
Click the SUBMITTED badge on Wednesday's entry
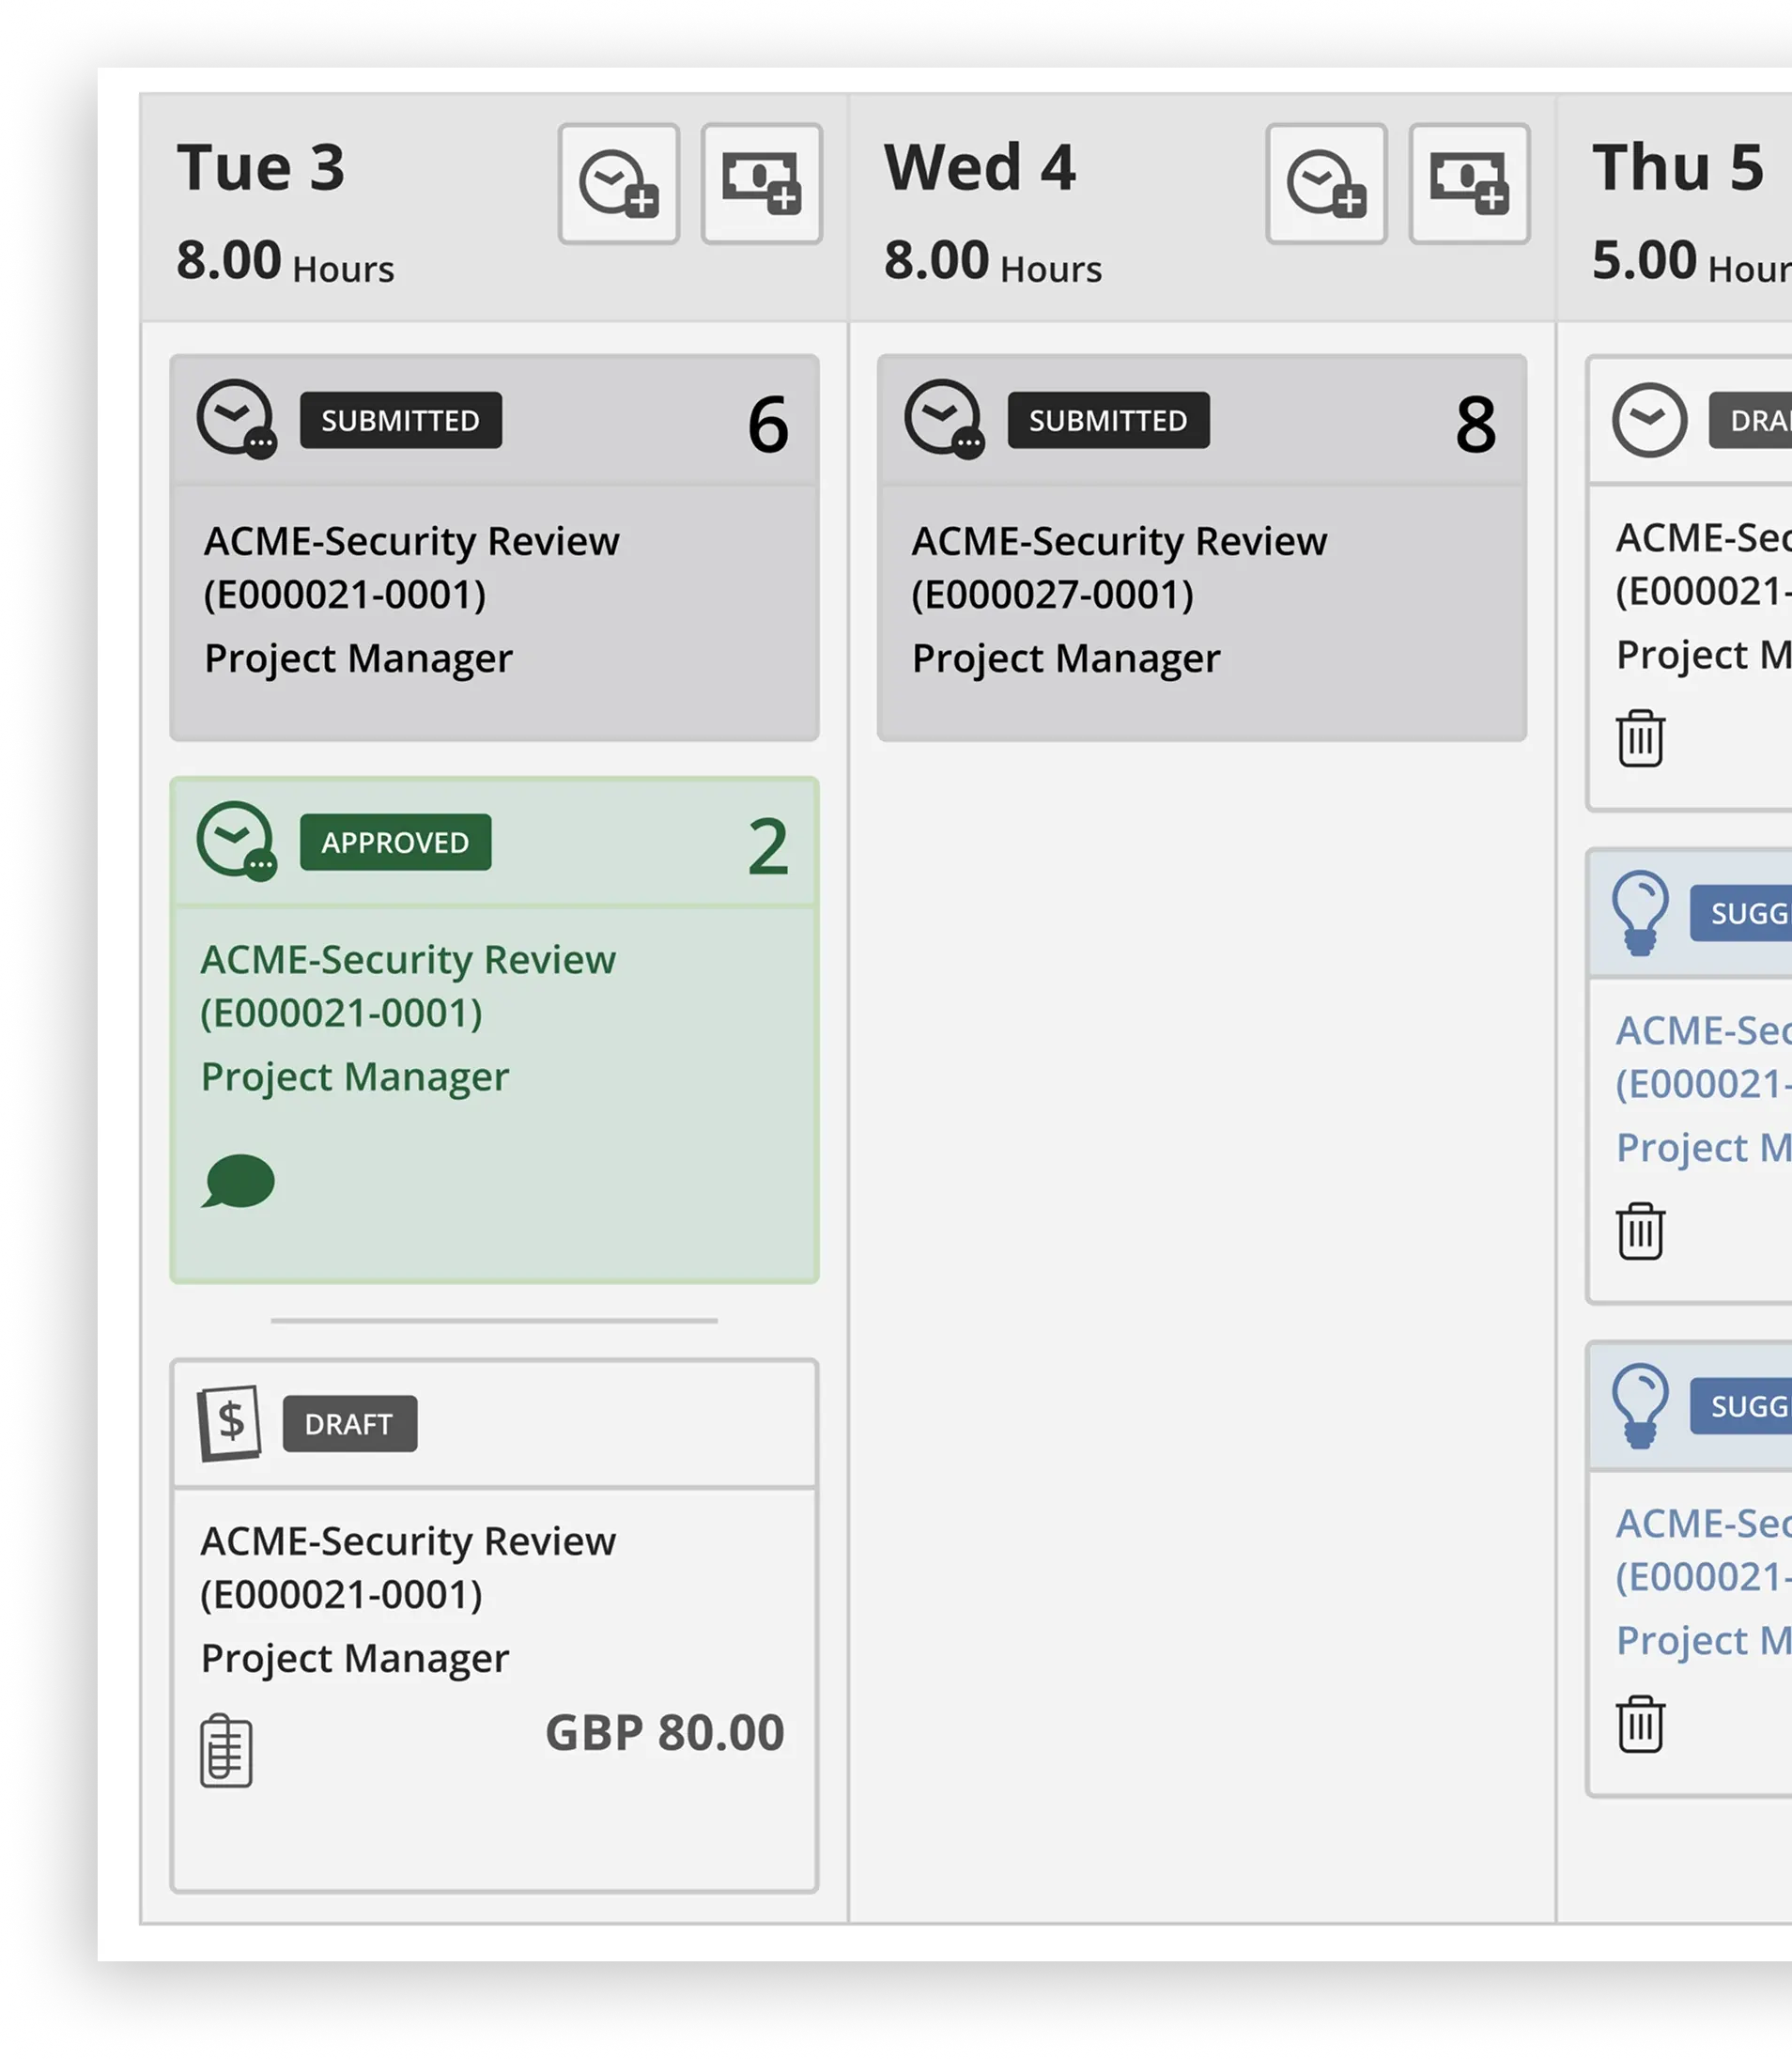coord(1109,421)
